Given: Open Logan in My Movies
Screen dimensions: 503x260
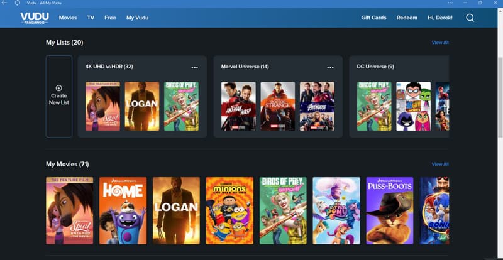Looking at the screenshot, I should coord(176,210).
